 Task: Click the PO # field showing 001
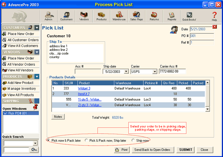point(202,36)
